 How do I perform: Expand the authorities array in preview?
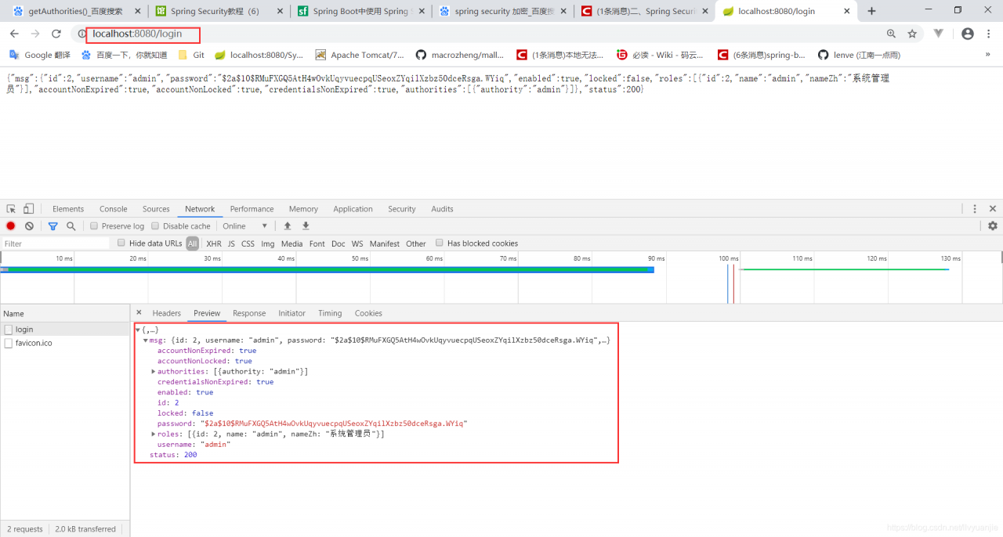[x=154, y=372]
